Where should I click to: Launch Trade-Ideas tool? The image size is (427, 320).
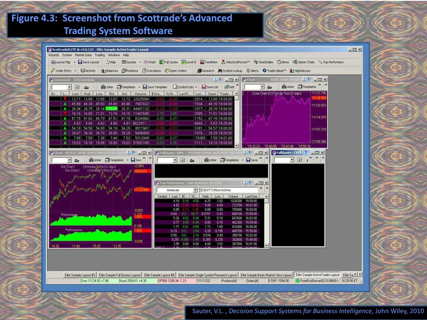coord(274,71)
